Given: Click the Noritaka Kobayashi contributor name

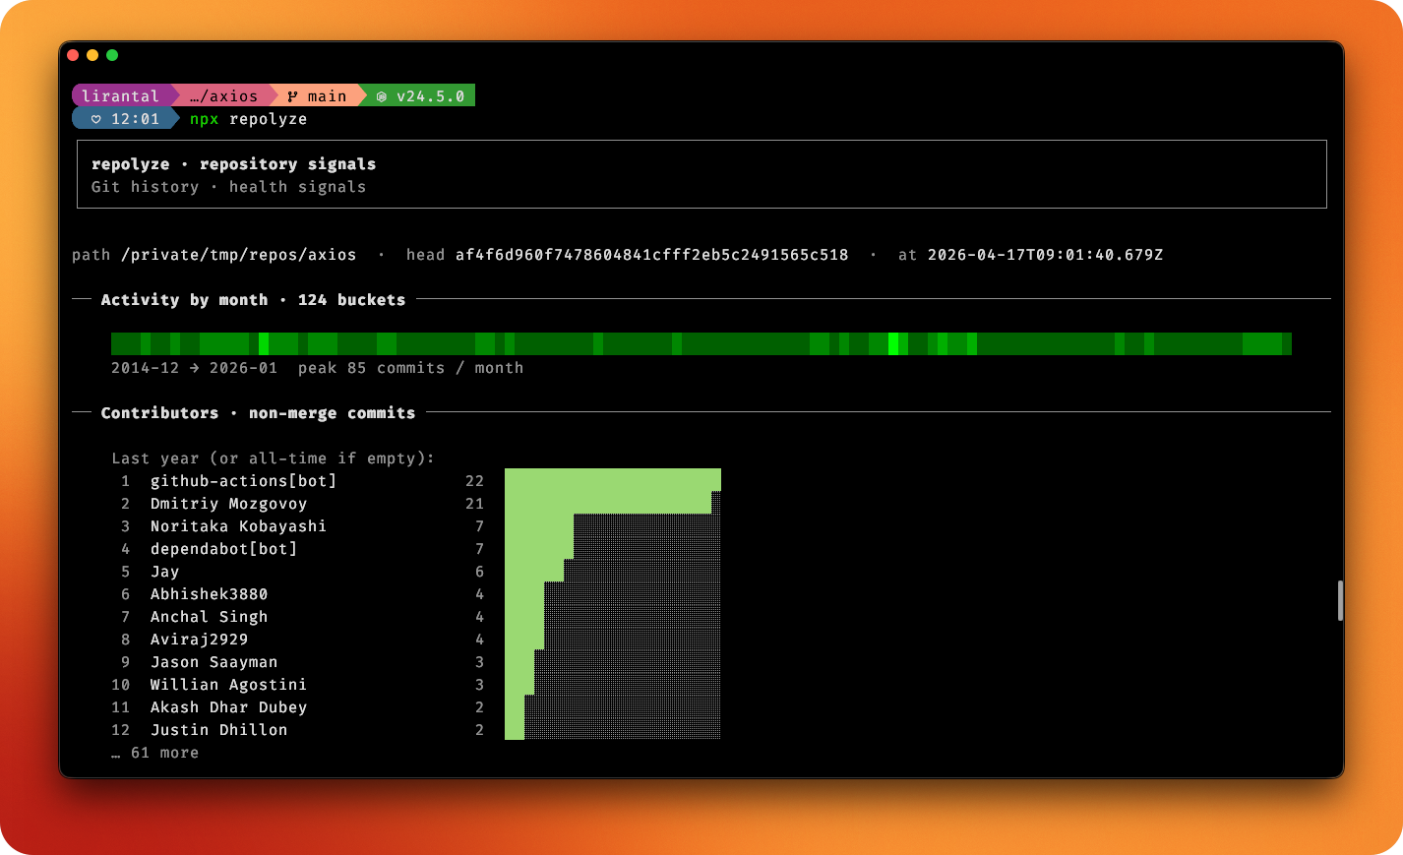Looking at the screenshot, I should tap(238, 526).
